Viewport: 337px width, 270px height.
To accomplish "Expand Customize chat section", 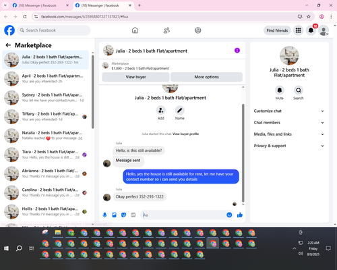I will [x=289, y=111].
